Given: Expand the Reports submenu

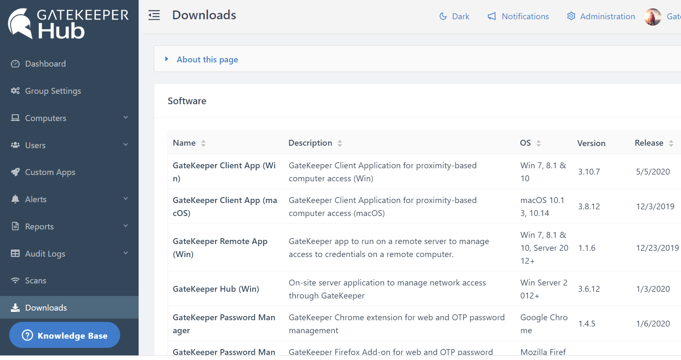Looking at the screenshot, I should tap(125, 226).
